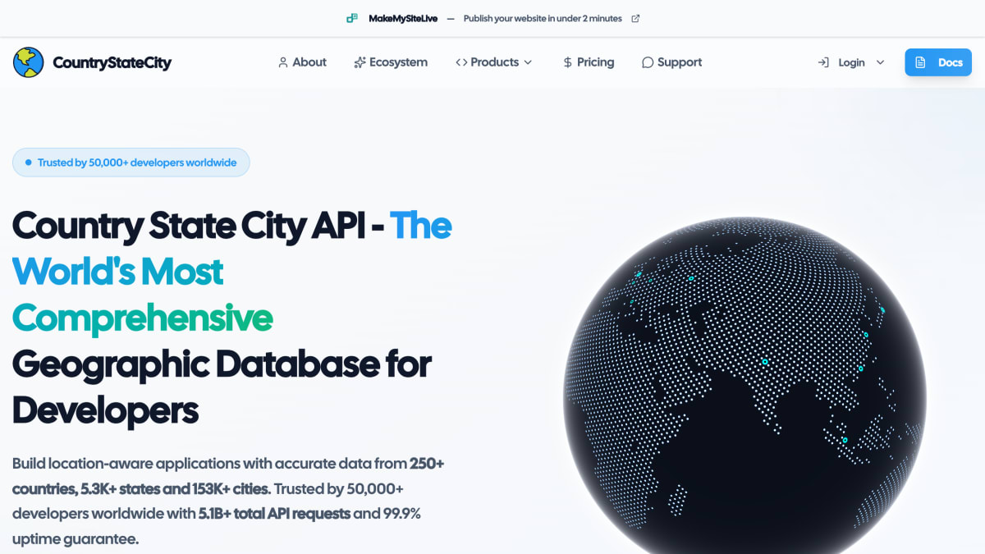The height and width of the screenshot is (554, 985).
Task: Open the Docs button
Action: pos(938,62)
